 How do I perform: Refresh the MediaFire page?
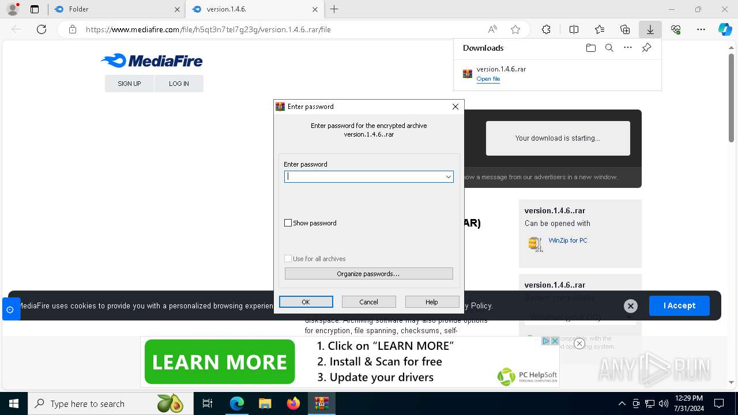pyautogui.click(x=42, y=29)
